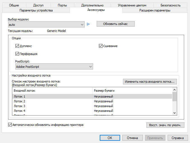Screen dimensions: 190x143
Task: Click the blue arrow next to model dropdown
Action: click(x=88, y=24)
